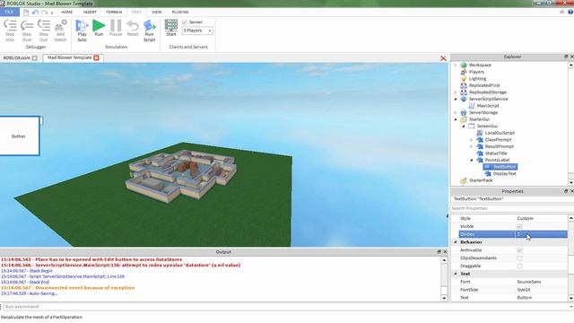Viewport: 574px width, 323px height.
Task: Click the Step Into debugger icon
Action: tap(10, 26)
